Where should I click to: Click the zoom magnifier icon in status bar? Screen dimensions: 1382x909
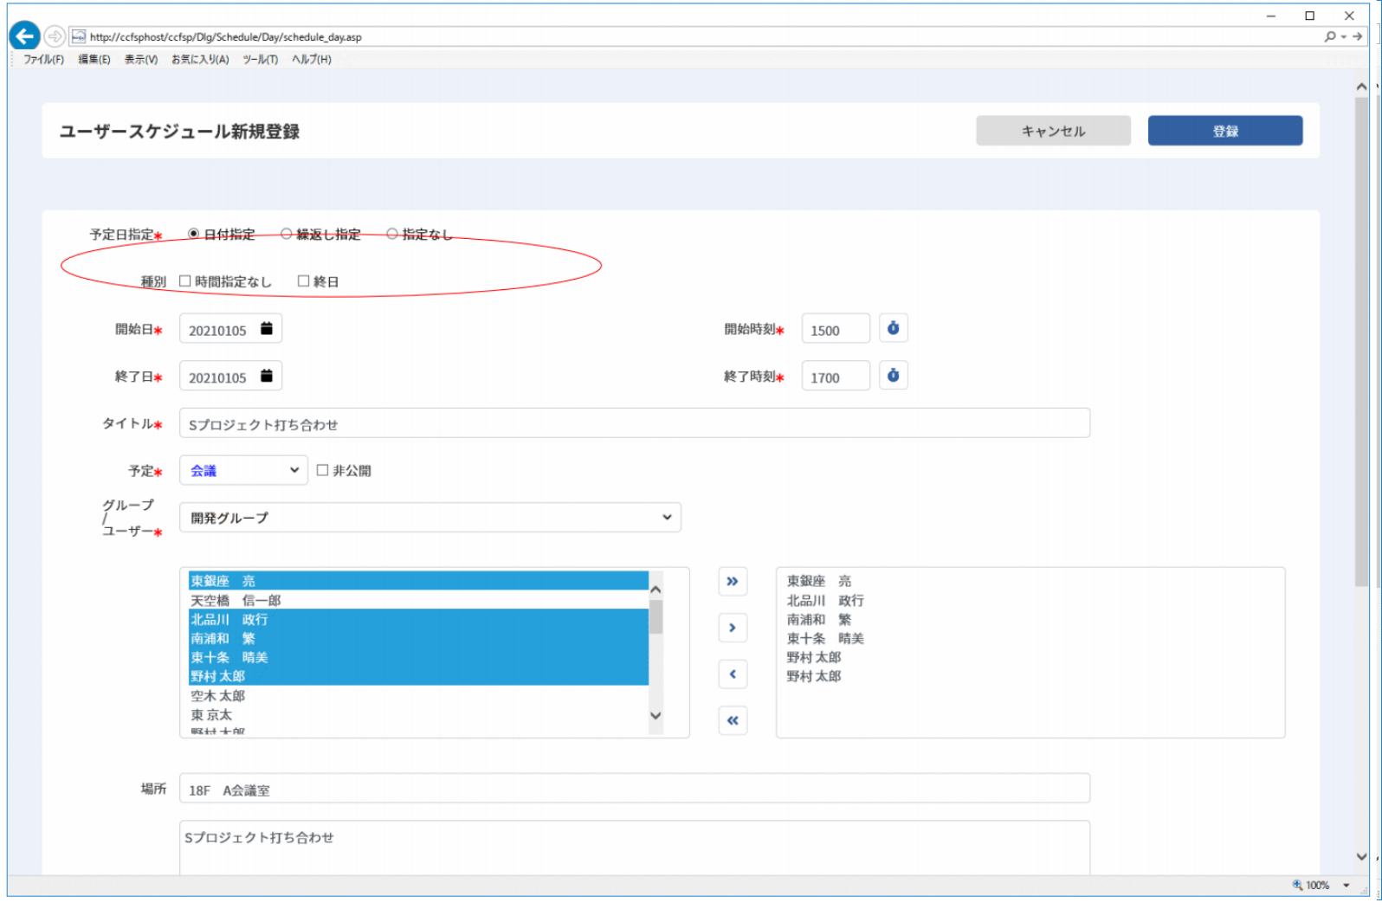(1297, 885)
